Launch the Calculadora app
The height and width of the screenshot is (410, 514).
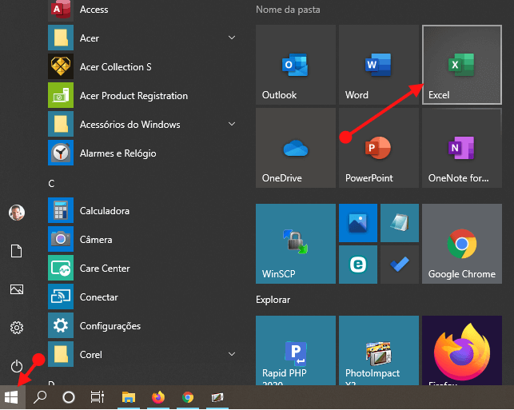143,211
